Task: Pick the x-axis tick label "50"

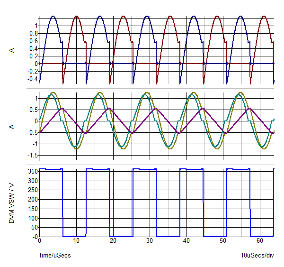Action: tap(223, 241)
